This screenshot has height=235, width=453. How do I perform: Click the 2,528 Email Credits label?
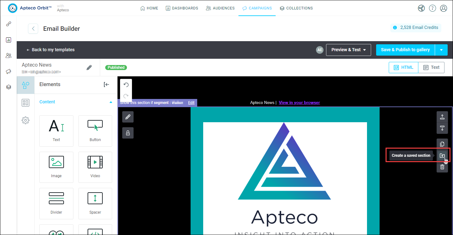coord(419,28)
